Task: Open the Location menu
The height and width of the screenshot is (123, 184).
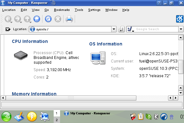Action: click(9, 10)
